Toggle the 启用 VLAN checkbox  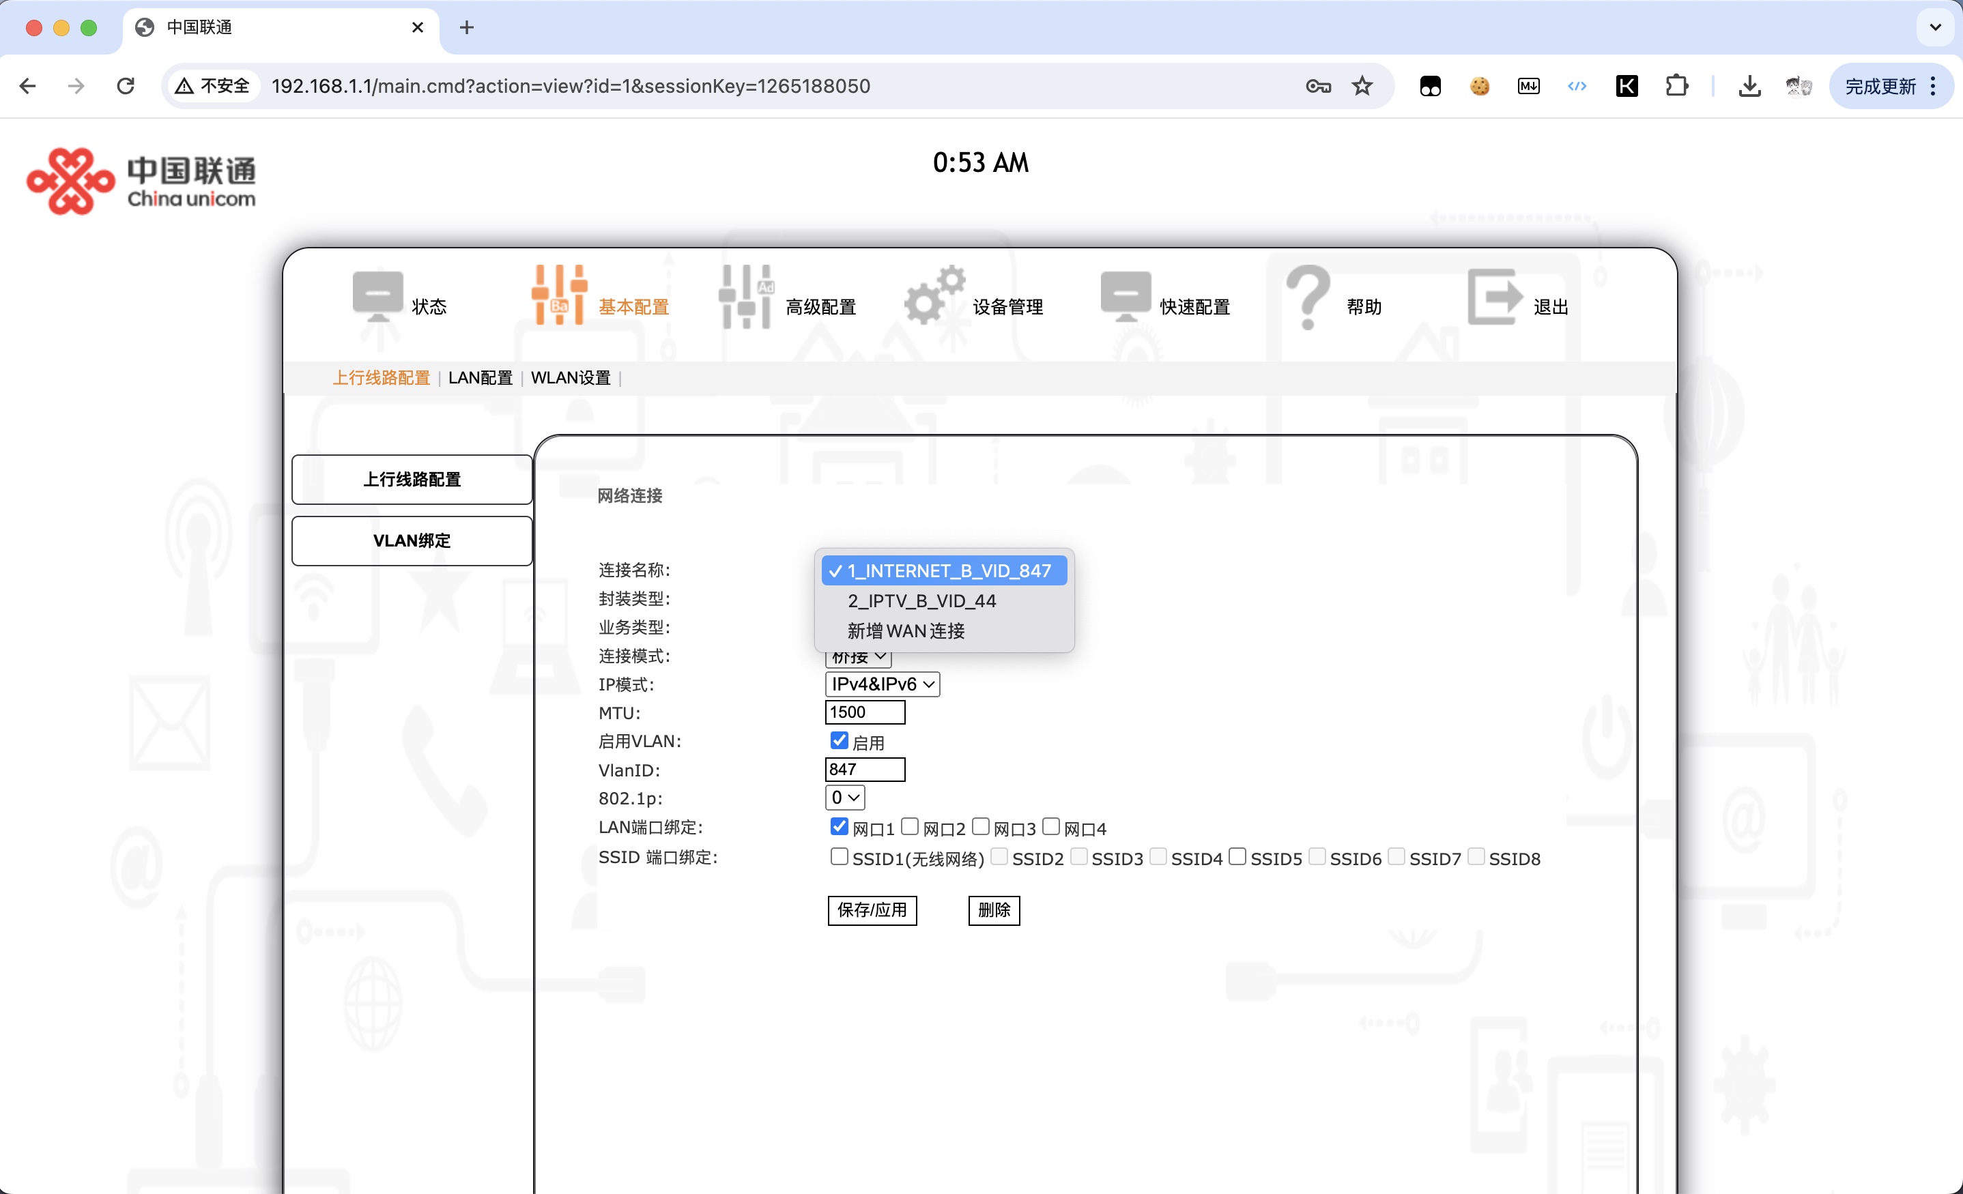coord(839,741)
